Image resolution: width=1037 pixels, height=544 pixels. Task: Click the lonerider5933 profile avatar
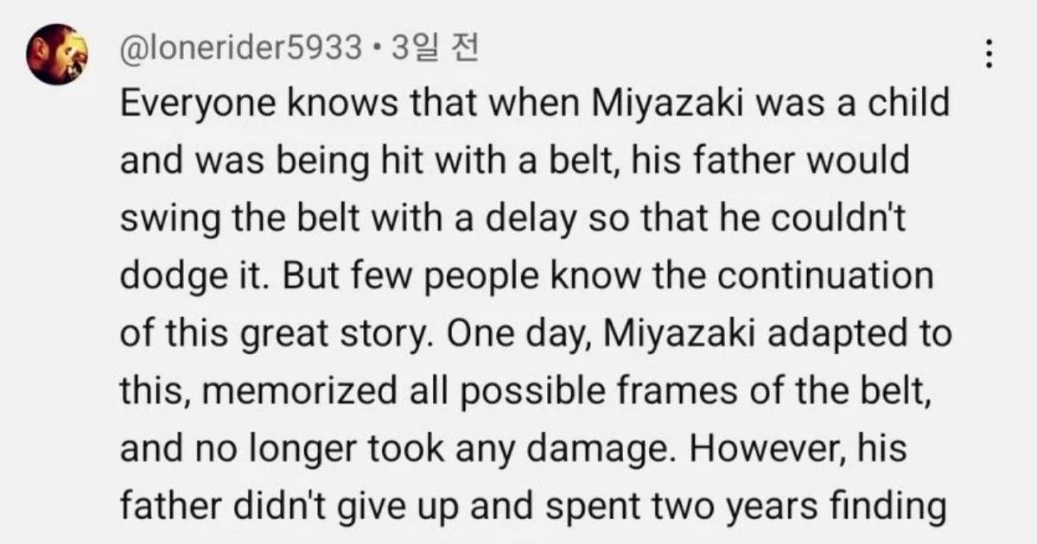pos(57,54)
